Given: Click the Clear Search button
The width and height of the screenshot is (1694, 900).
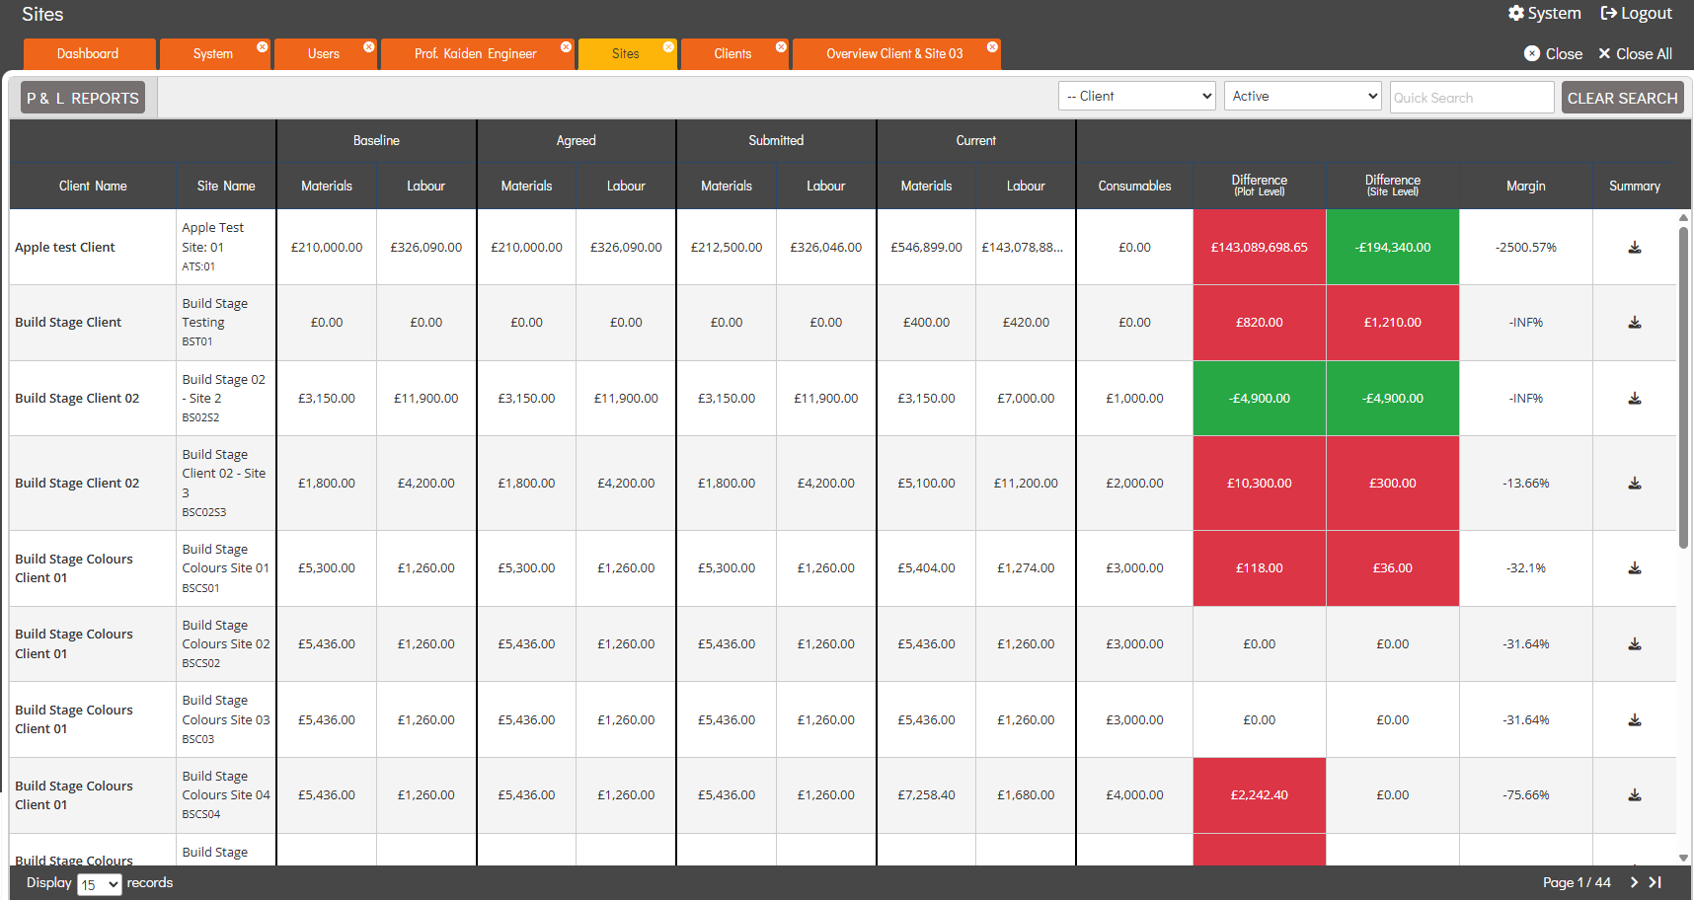Looking at the screenshot, I should [1622, 98].
